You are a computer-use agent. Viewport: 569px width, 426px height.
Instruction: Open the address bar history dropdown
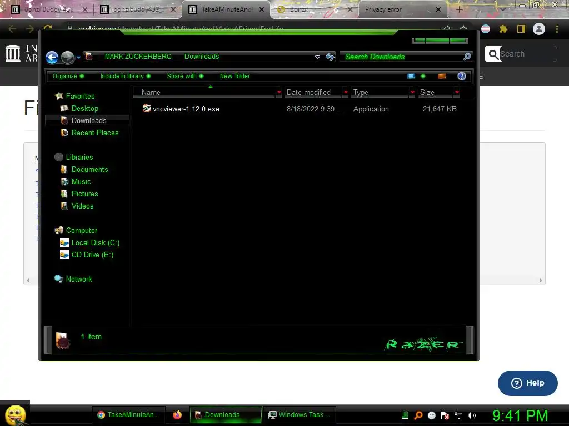317,57
